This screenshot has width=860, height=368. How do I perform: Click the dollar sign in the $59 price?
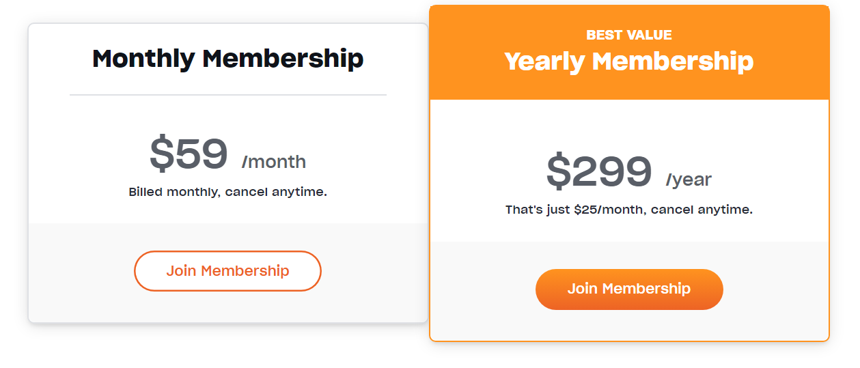pos(163,154)
